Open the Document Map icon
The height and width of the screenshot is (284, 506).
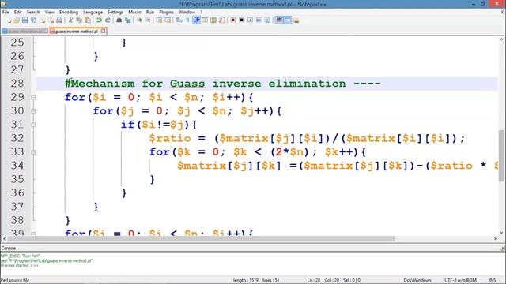(x=213, y=21)
